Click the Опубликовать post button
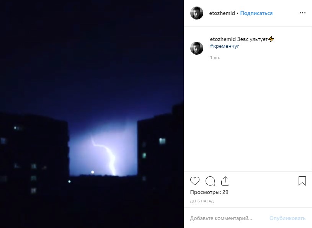This screenshot has width=312, height=228. [287, 218]
